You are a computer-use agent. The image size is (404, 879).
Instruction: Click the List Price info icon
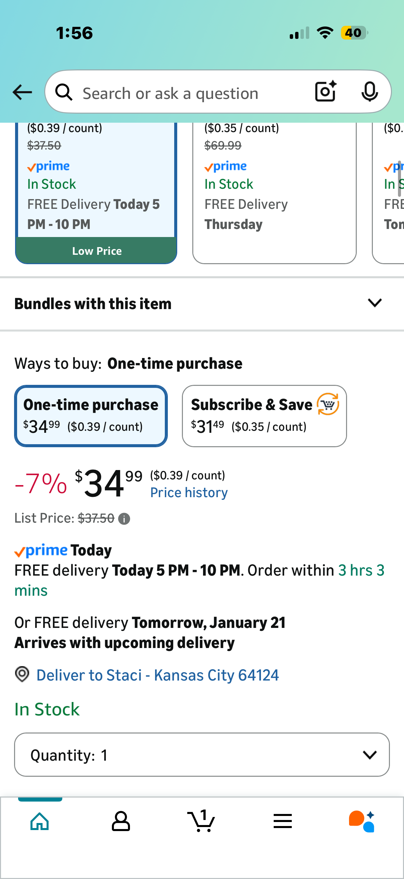124,519
